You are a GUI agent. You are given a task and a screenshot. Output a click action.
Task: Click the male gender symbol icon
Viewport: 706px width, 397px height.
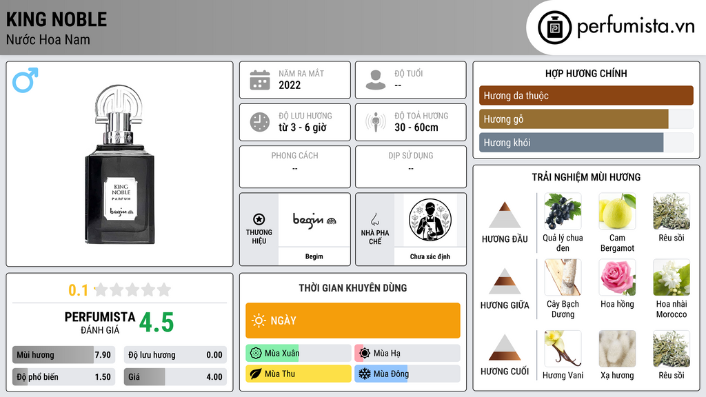tap(26, 80)
